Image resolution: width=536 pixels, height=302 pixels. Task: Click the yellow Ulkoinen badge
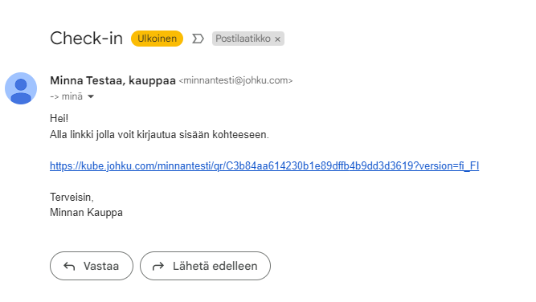(x=157, y=39)
